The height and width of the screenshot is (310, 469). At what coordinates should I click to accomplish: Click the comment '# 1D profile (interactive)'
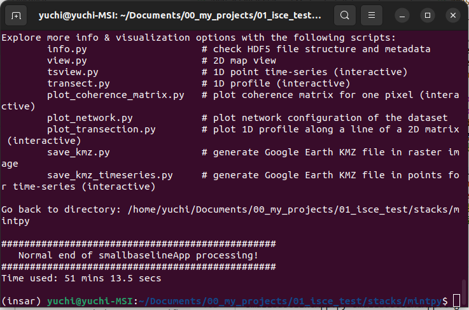(x=276, y=83)
